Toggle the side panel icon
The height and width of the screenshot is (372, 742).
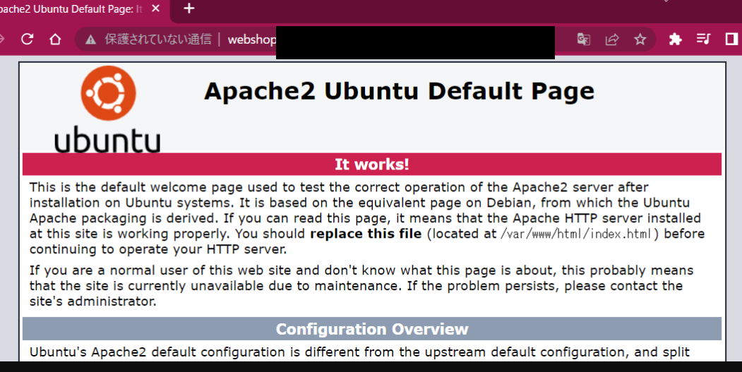coord(731,39)
